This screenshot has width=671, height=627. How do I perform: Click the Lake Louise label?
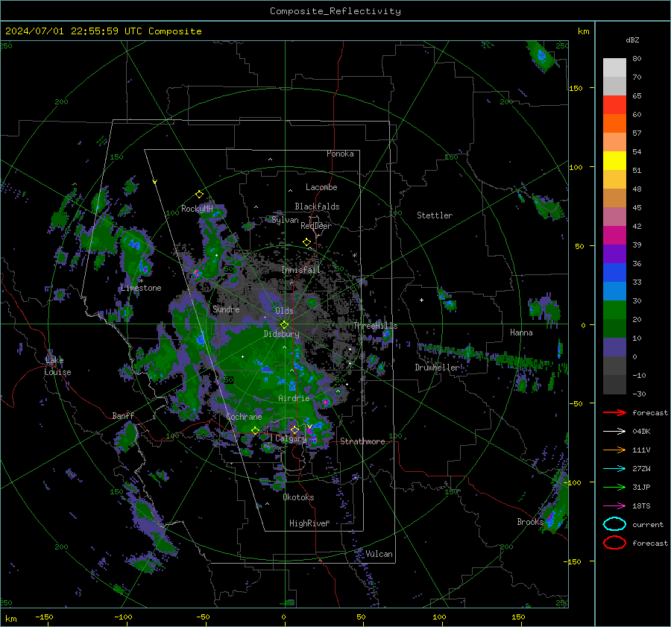click(57, 366)
